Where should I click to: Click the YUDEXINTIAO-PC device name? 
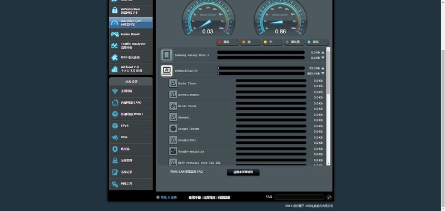tap(186, 71)
